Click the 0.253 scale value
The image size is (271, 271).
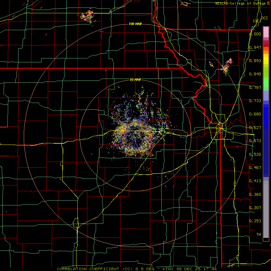pos(255,221)
